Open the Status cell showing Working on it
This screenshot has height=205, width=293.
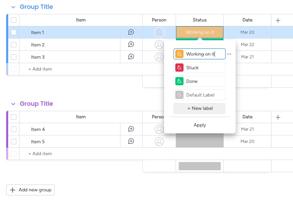200,32
